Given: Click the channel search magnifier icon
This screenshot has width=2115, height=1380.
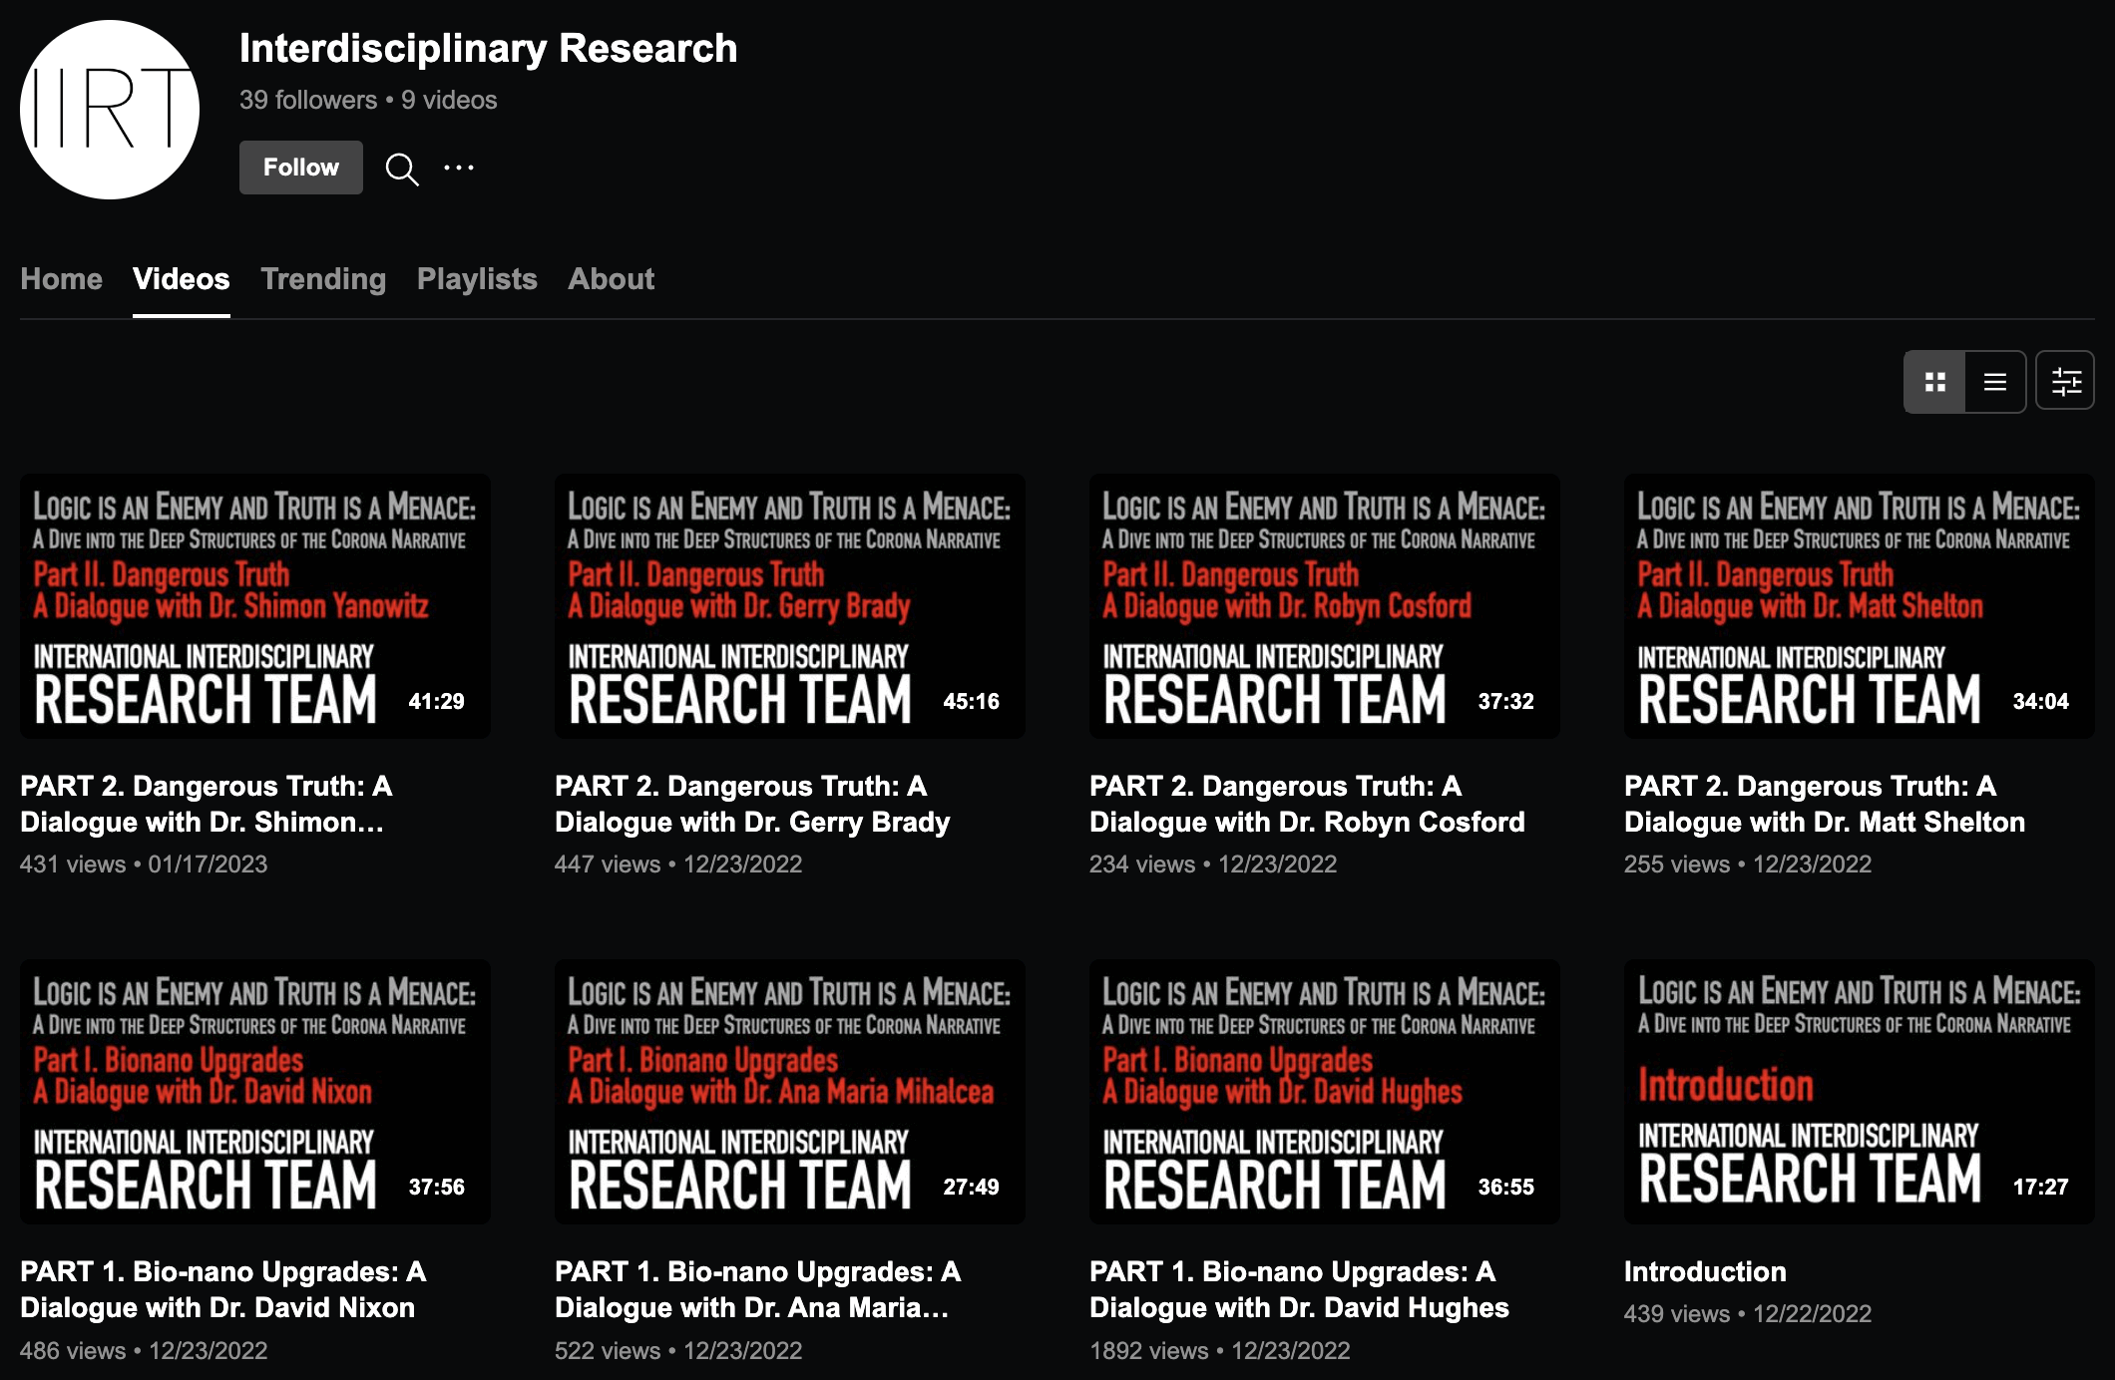Looking at the screenshot, I should [x=402, y=169].
